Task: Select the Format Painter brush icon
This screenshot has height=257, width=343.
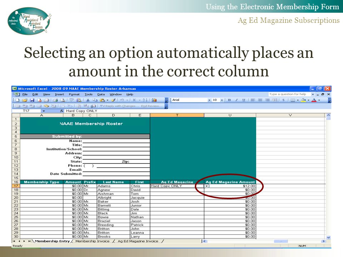Action: point(113,100)
